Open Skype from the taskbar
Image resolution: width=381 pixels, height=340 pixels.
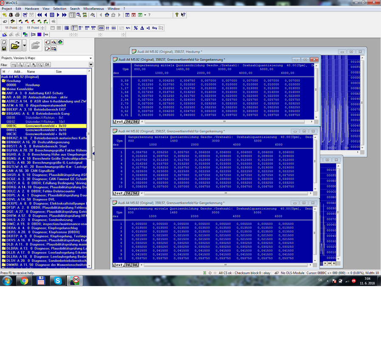point(58,281)
